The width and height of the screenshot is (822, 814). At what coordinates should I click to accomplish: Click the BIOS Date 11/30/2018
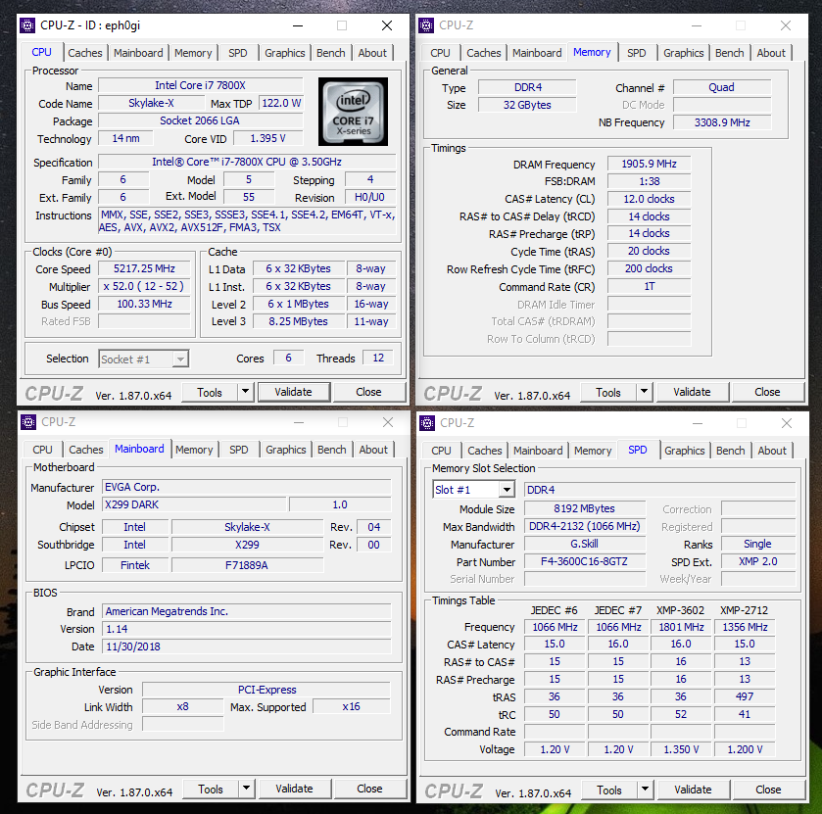tap(246, 646)
